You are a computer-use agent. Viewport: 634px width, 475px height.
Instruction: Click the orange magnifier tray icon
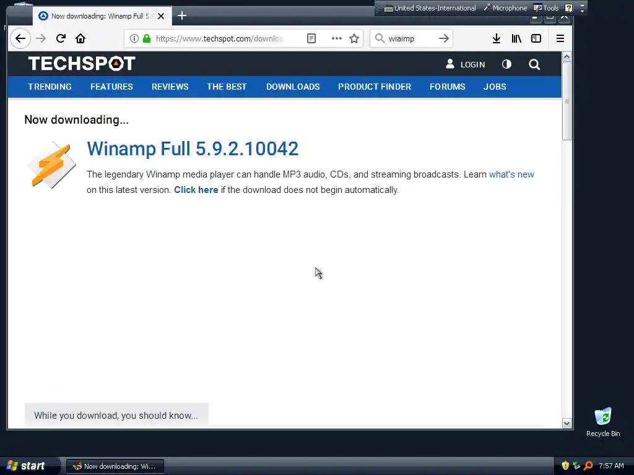588,466
